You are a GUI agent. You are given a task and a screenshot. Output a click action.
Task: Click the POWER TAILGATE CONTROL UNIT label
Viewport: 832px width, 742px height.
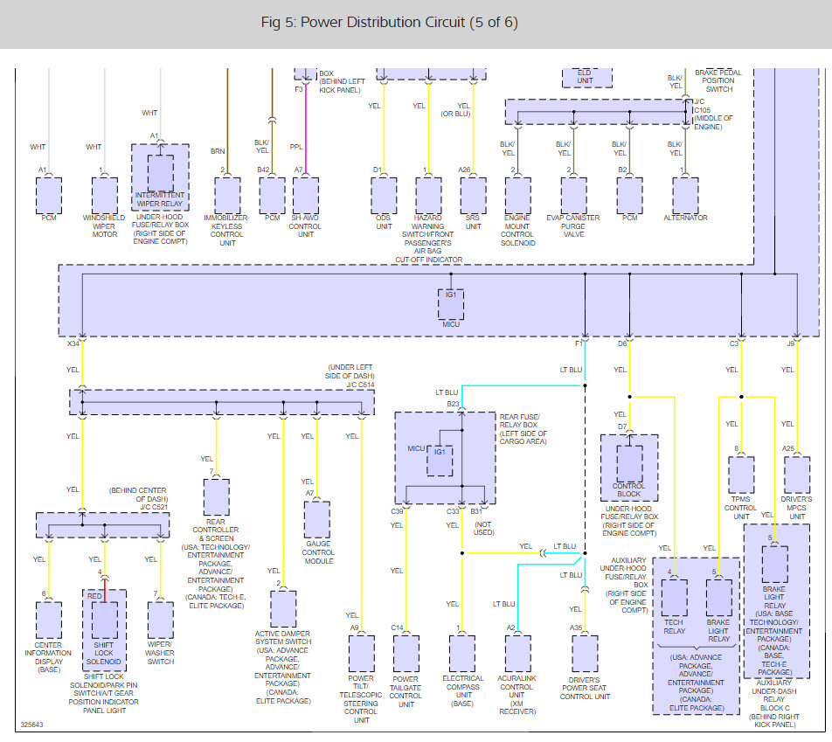click(406, 692)
